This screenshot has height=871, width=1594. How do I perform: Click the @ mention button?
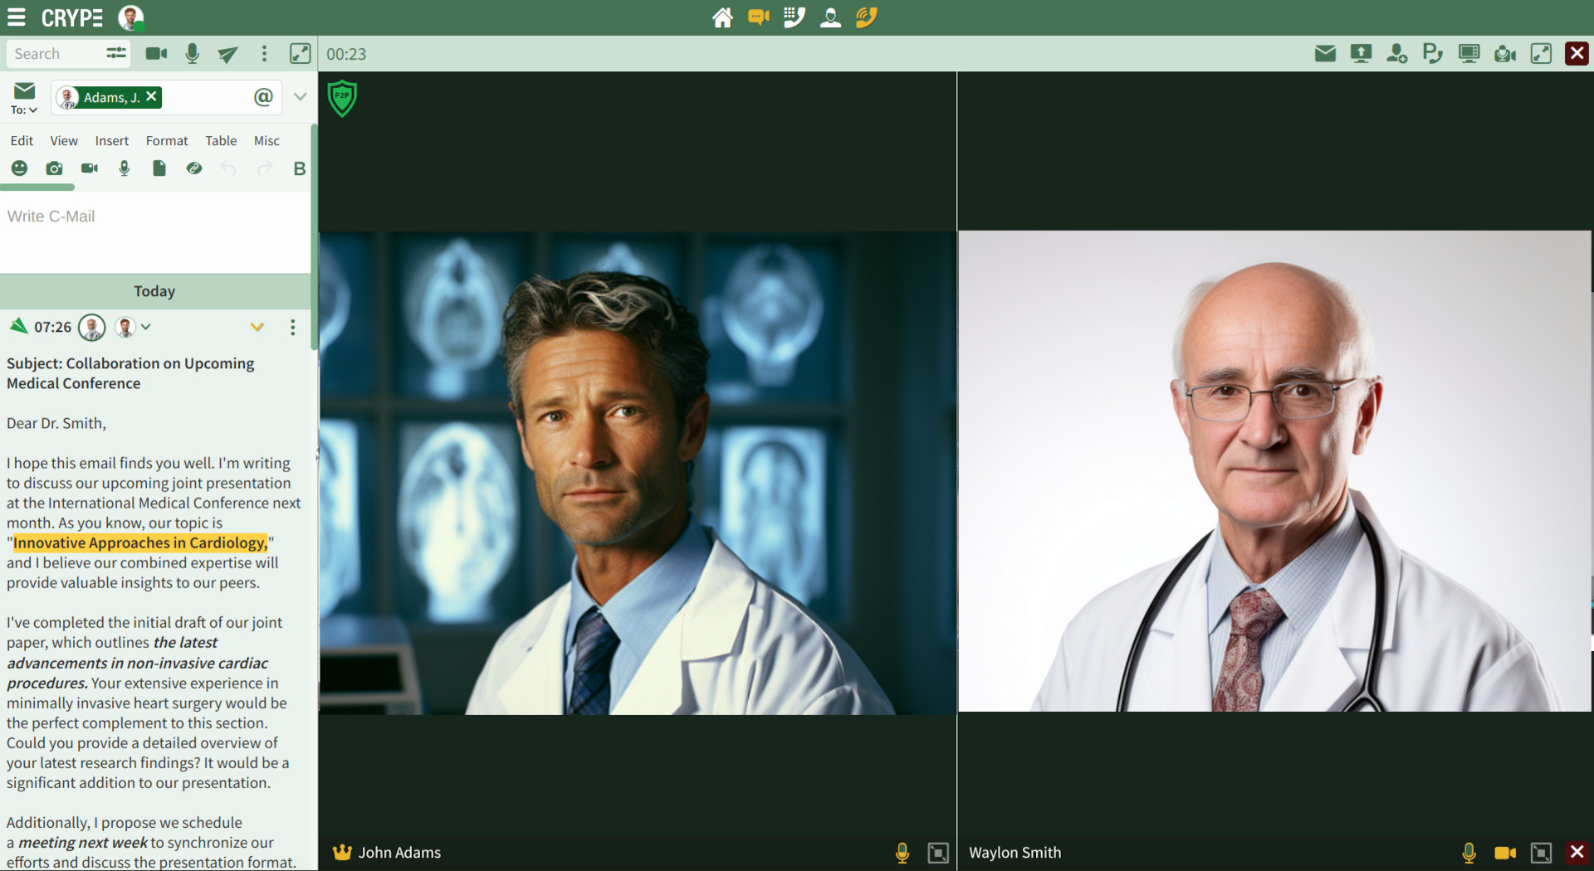pos(263,97)
